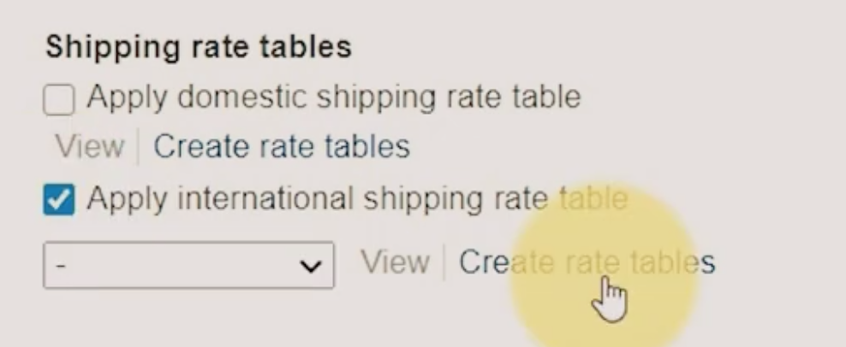Viewport: 846px width, 347px height.
Task: Click Create rate tables under domestic option
Action: click(x=282, y=146)
